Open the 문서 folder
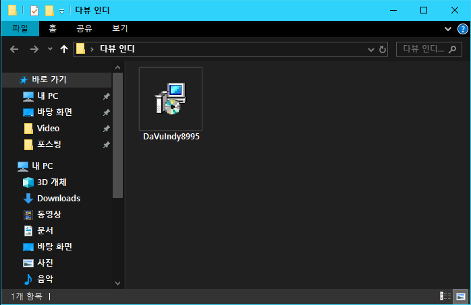Image resolution: width=471 pixels, height=305 pixels. coord(45,231)
